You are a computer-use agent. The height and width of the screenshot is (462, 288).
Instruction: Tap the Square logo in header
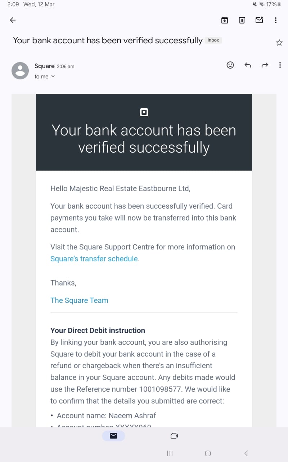(x=144, y=113)
